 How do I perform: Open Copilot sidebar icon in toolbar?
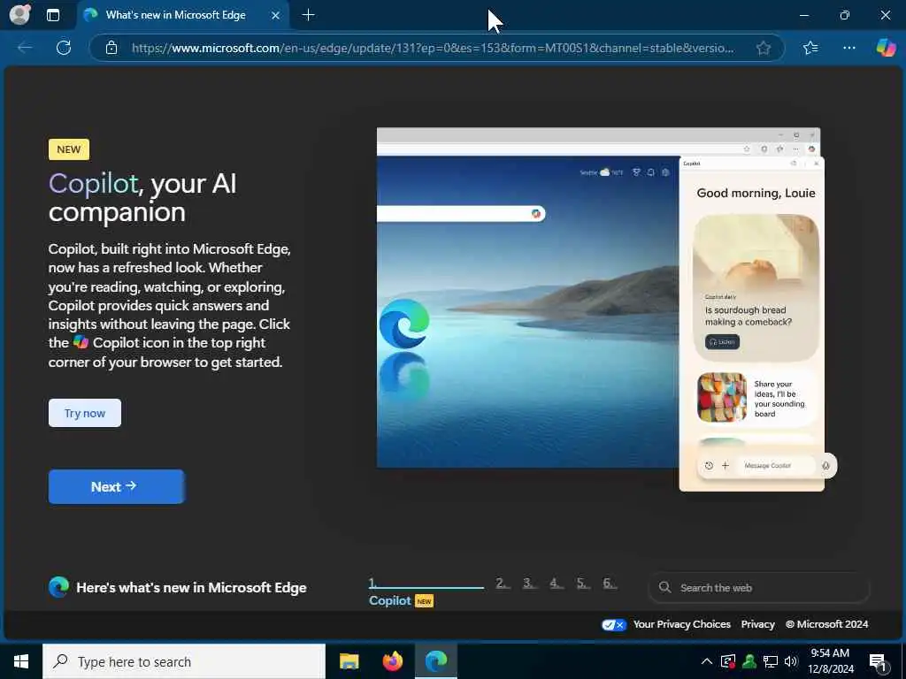(886, 48)
